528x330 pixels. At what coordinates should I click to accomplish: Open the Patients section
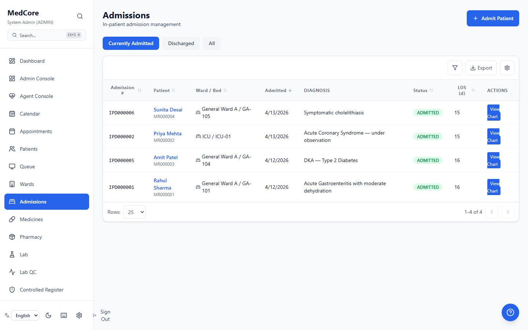coord(47,149)
